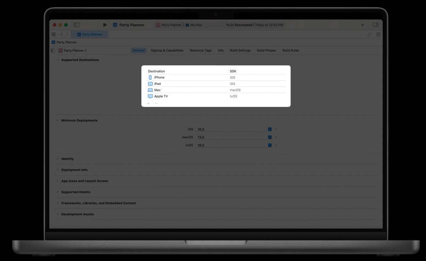The width and height of the screenshot is (426, 261).
Task: Select the General tab
Action: [138, 50]
